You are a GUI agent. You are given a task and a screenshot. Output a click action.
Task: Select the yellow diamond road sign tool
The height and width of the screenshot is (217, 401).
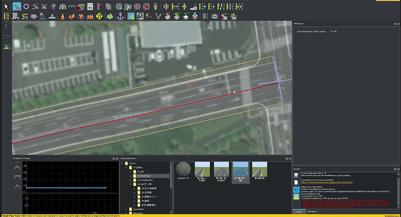[99, 16]
